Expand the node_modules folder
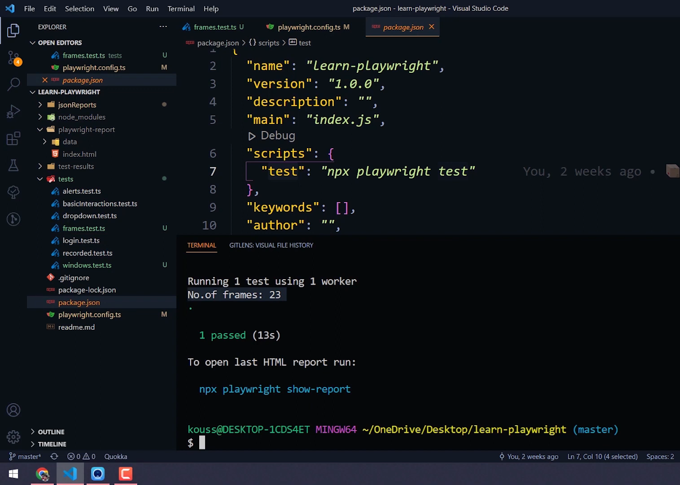 (39, 117)
